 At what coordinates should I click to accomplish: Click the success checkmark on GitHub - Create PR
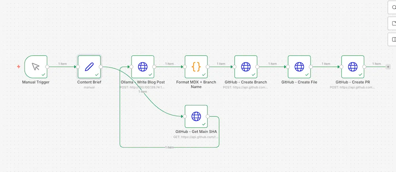click(x=360, y=75)
